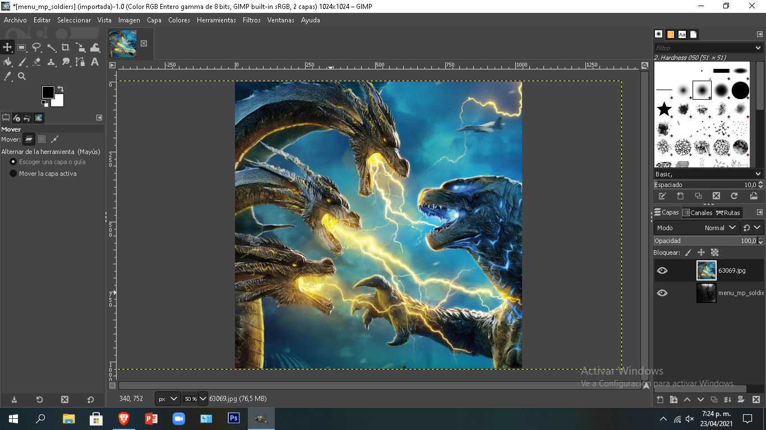Switch to the Rutas tab

728,212
